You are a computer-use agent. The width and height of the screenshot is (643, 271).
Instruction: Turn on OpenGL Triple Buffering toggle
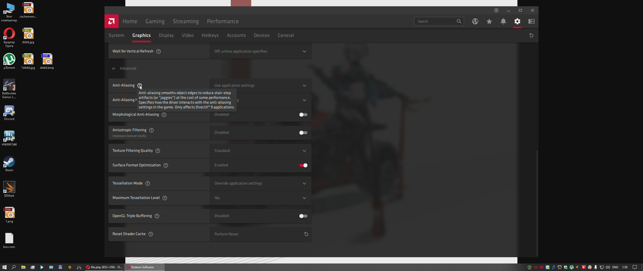(303, 216)
